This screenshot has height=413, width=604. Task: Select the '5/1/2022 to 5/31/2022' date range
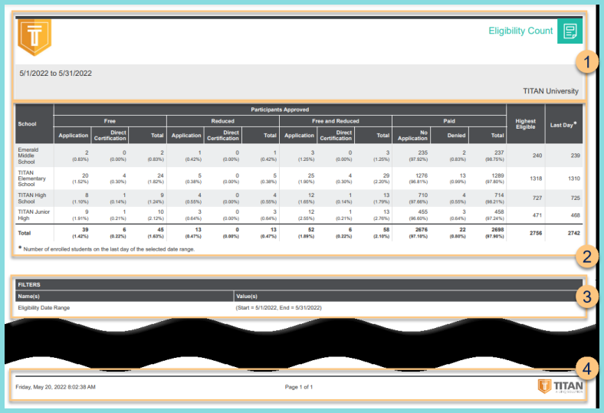point(55,73)
